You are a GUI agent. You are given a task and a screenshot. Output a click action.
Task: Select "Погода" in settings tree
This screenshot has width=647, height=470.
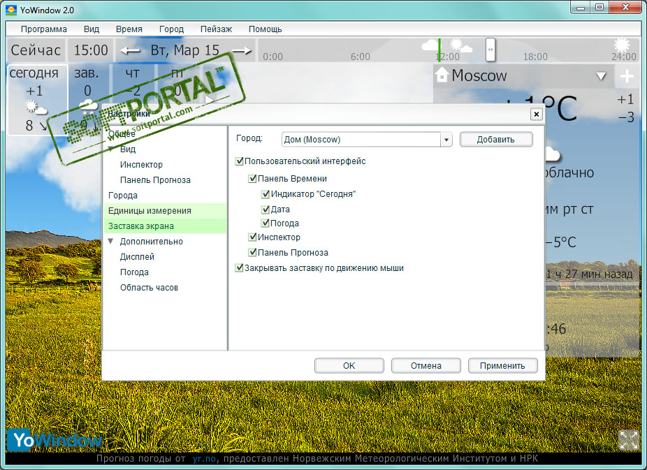point(134,272)
